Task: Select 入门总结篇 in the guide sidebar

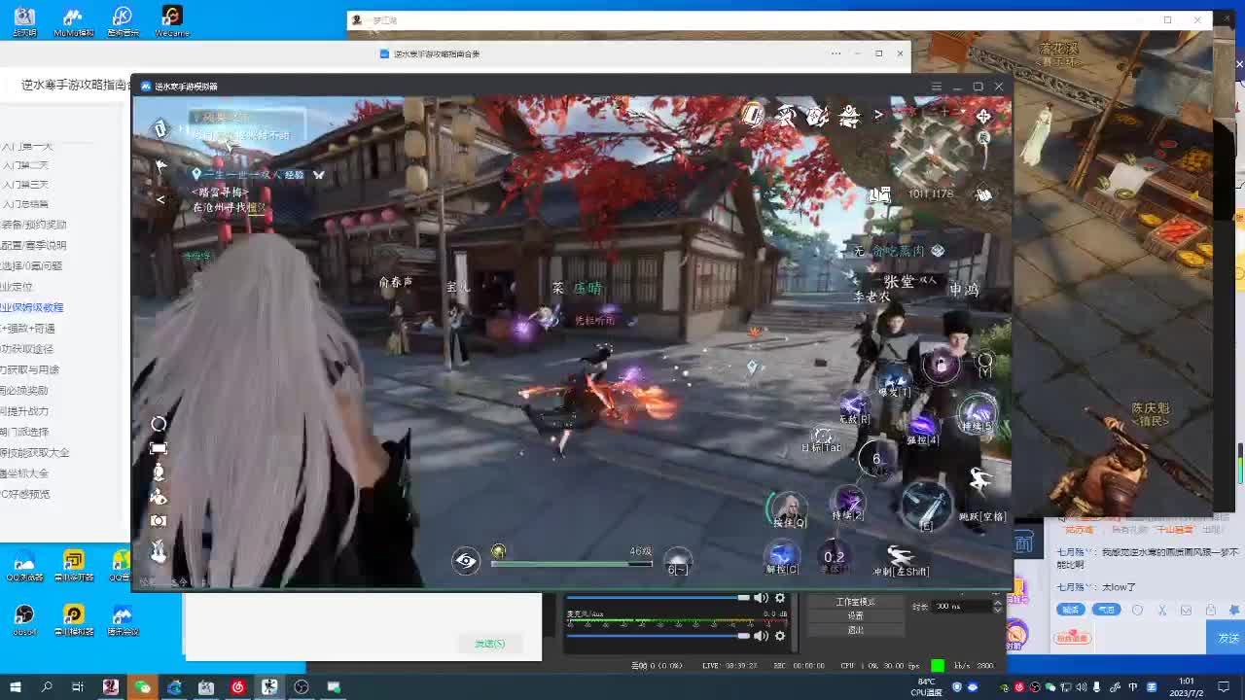Action: point(25,204)
